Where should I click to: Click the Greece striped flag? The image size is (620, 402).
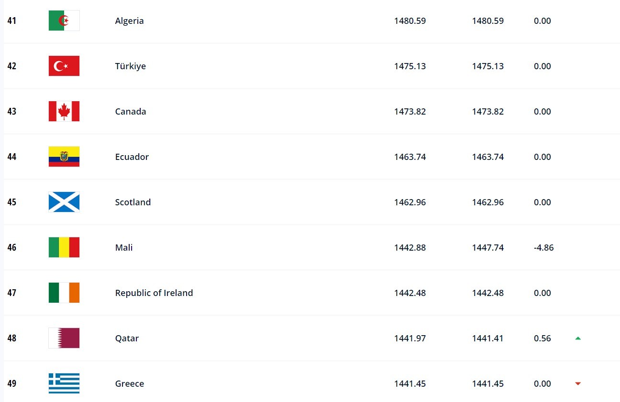(64, 383)
